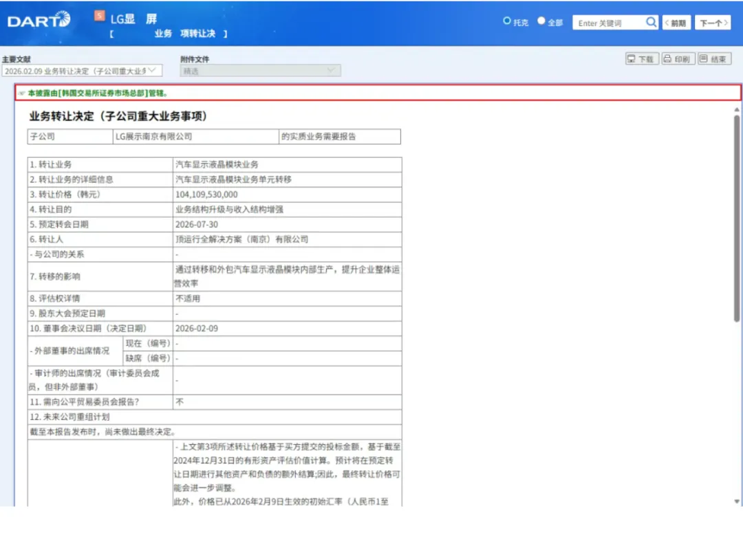Click the scrollbar down arrow
Image resolution: width=743 pixels, height=541 pixels.
tap(736, 501)
